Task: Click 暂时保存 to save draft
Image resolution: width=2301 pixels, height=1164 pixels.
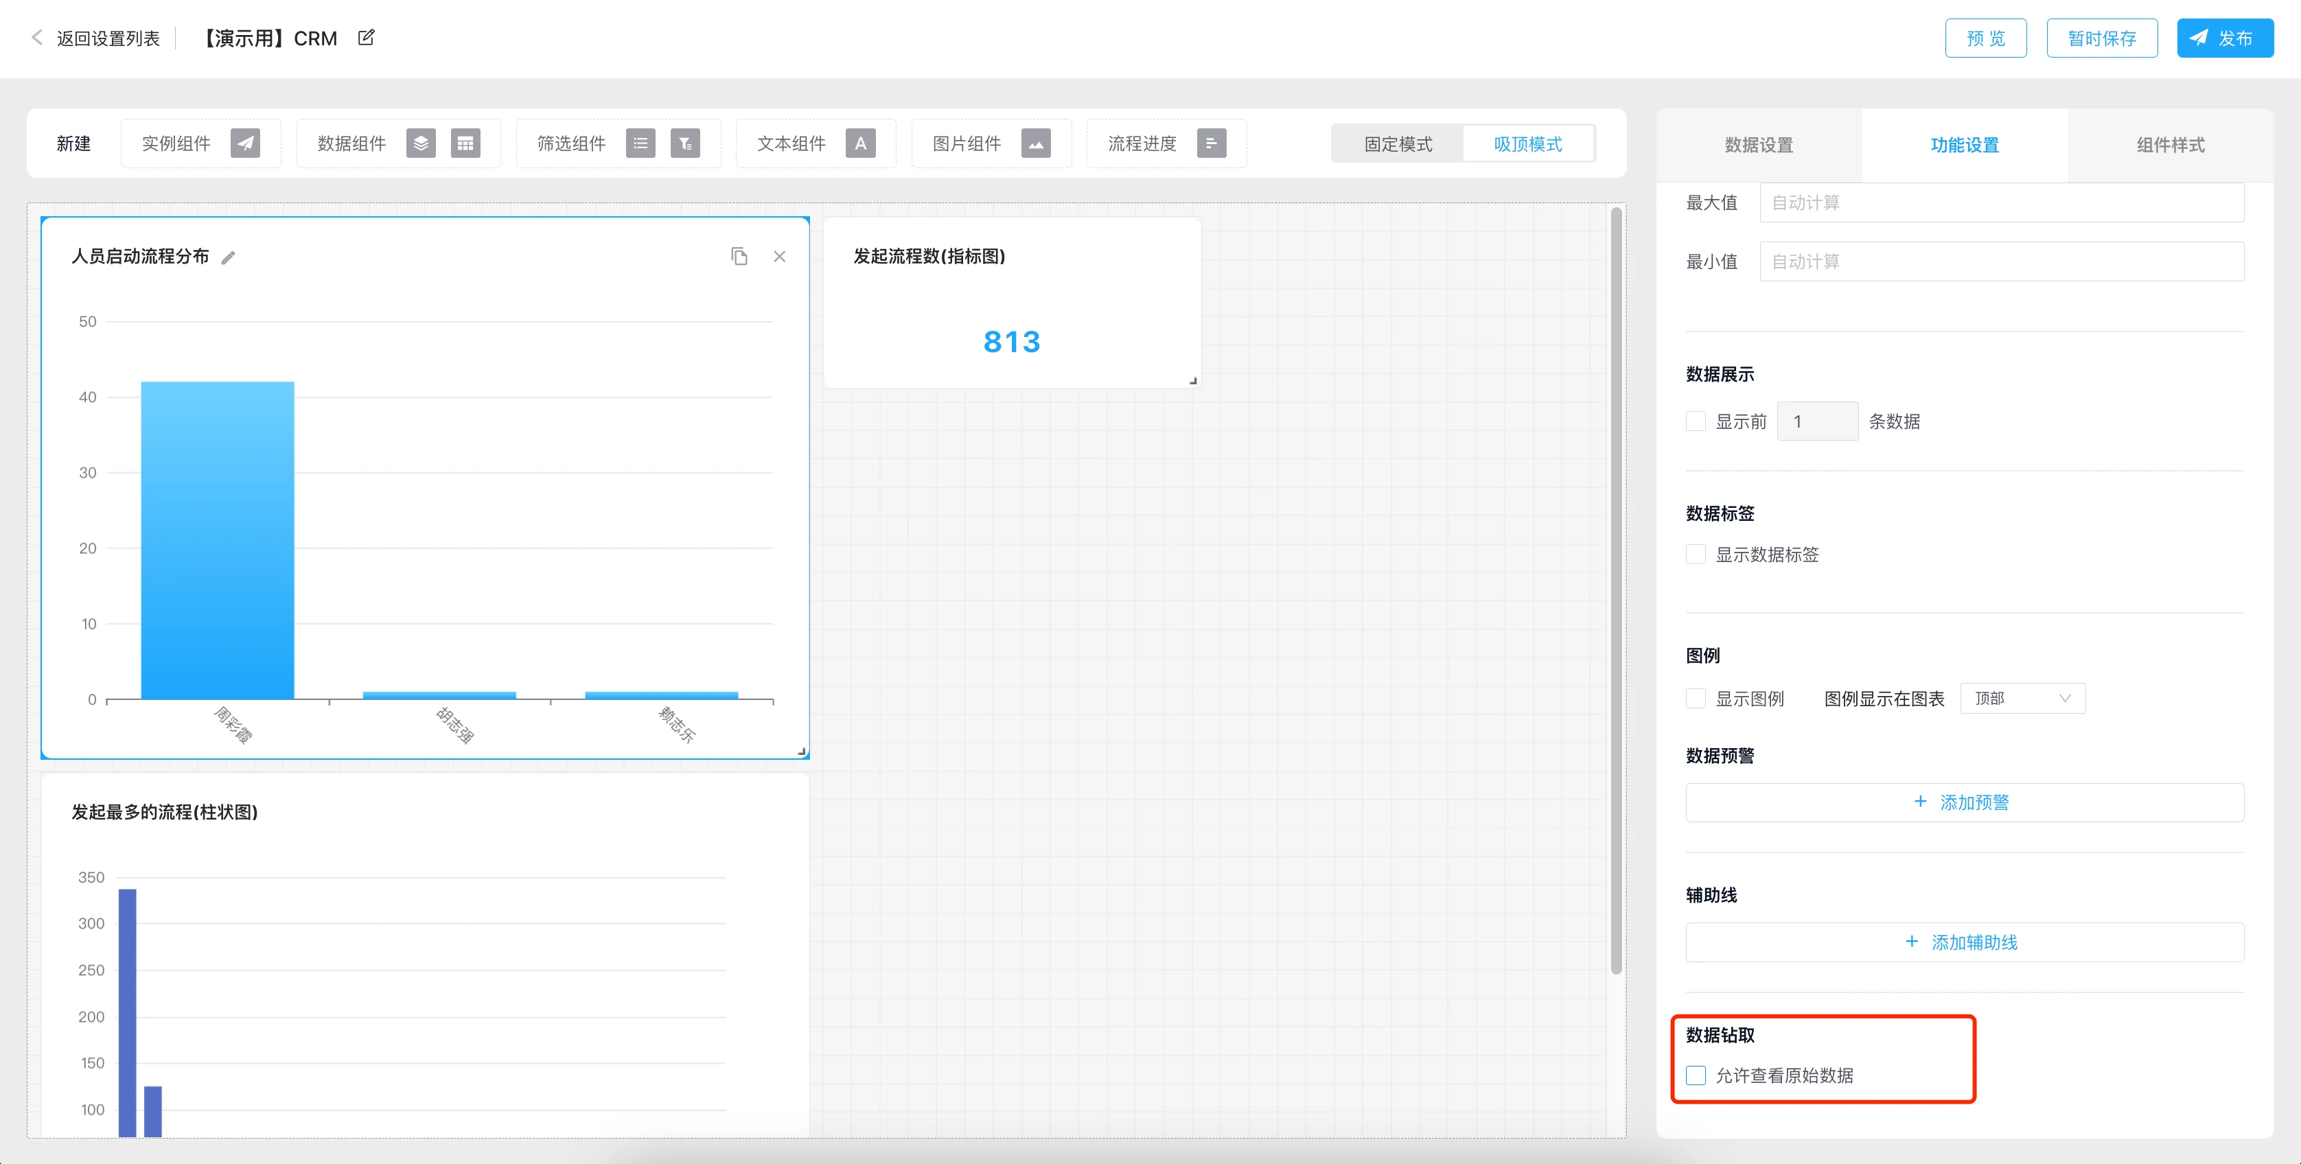Action: point(2102,38)
